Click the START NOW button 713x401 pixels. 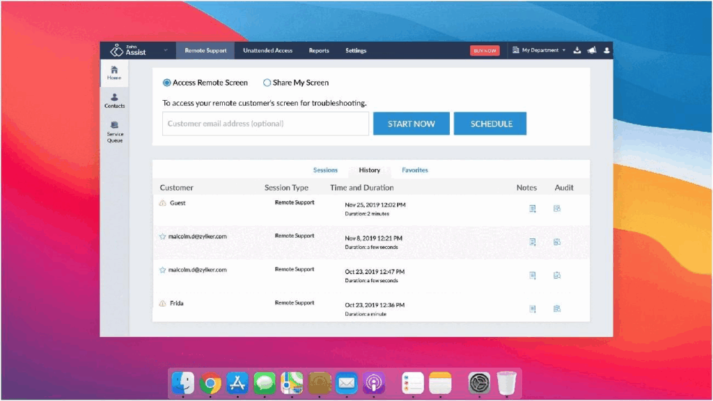[x=411, y=124]
